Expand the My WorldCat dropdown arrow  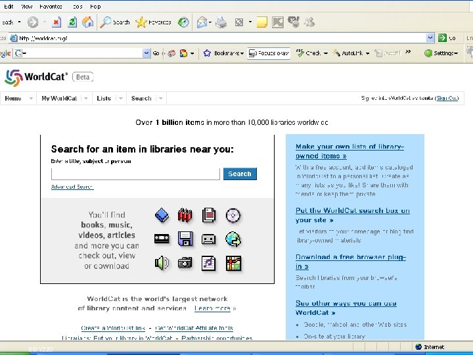pos(85,99)
